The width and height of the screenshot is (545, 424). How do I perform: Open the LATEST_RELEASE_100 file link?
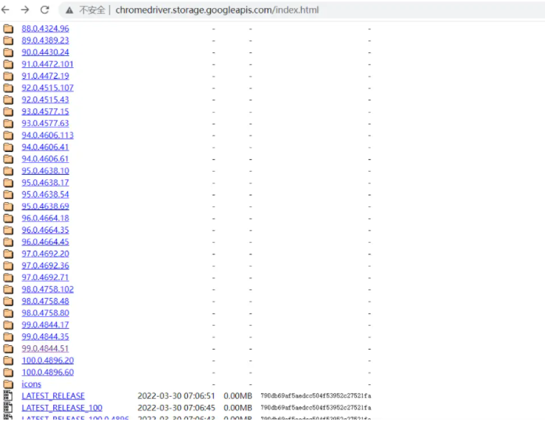(x=62, y=408)
